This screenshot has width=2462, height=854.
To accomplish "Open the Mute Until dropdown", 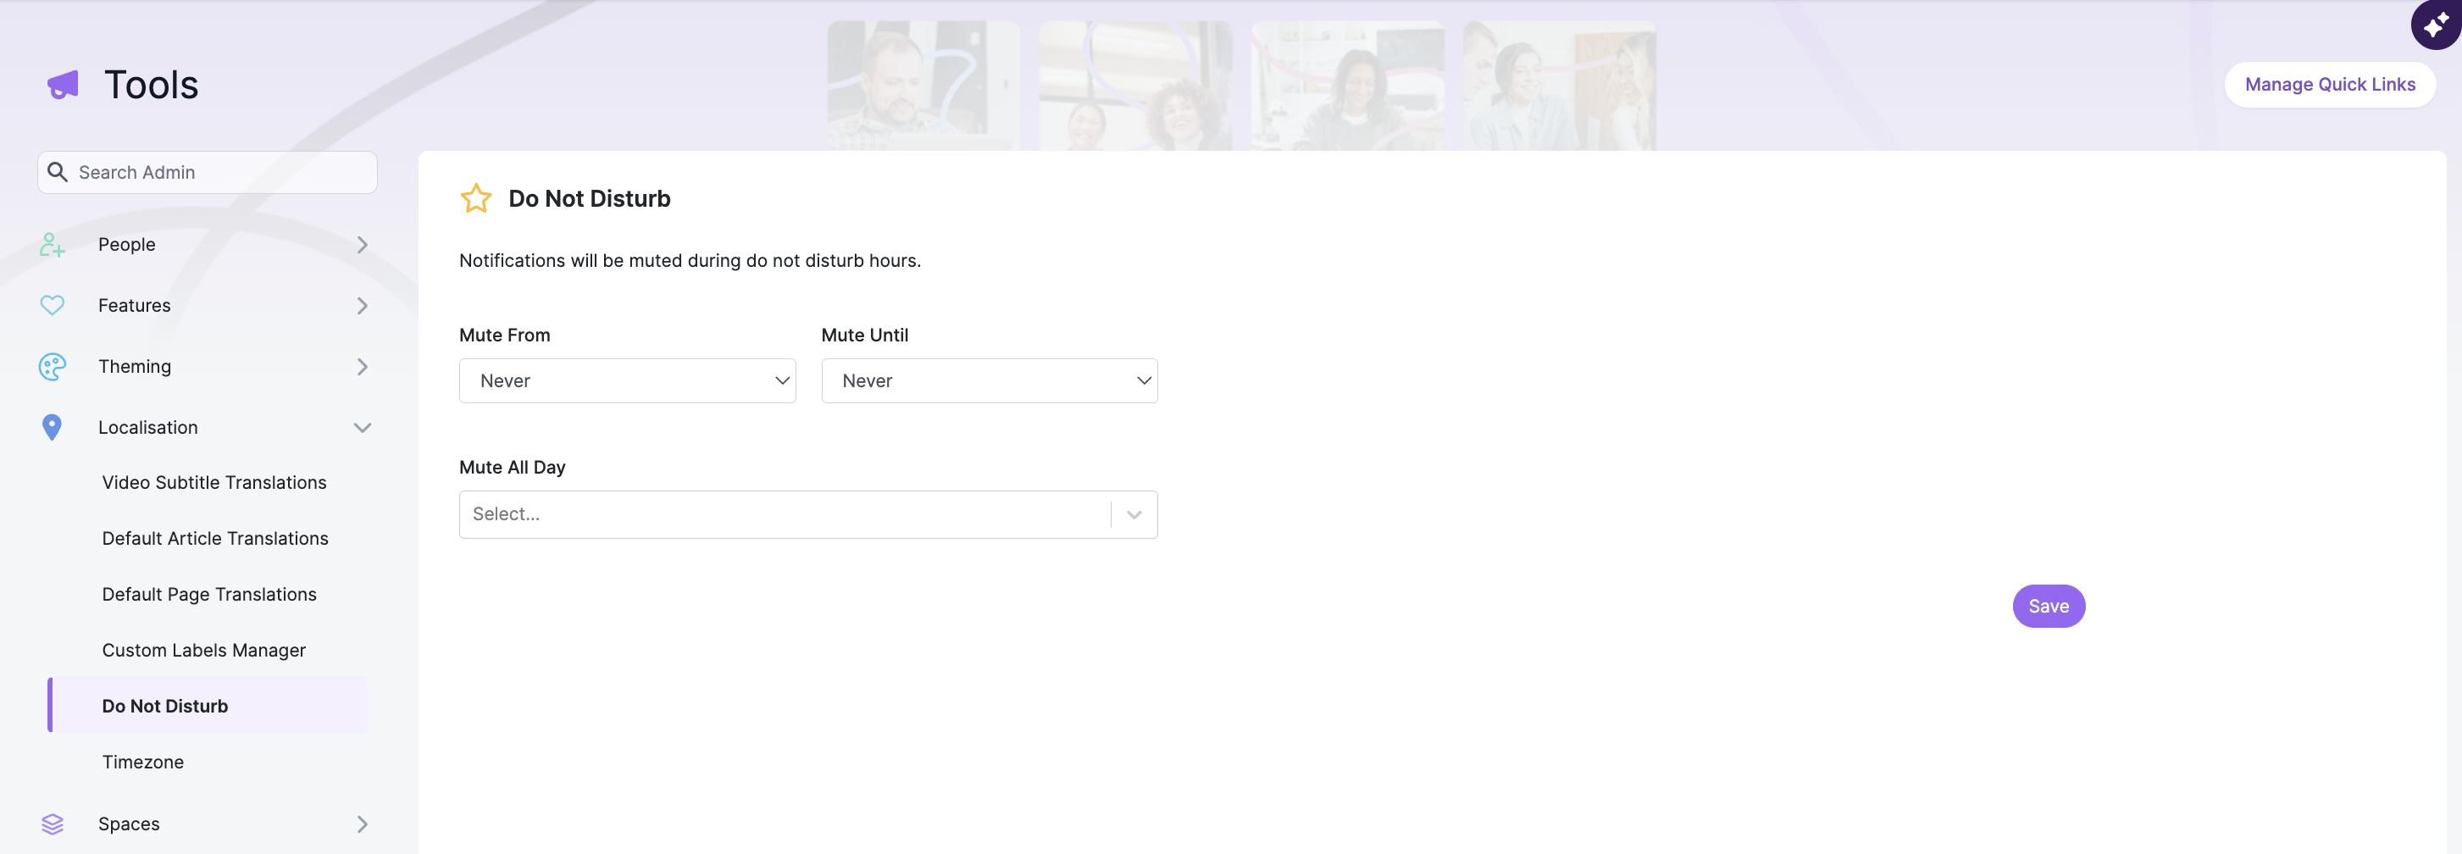I will tap(990, 381).
